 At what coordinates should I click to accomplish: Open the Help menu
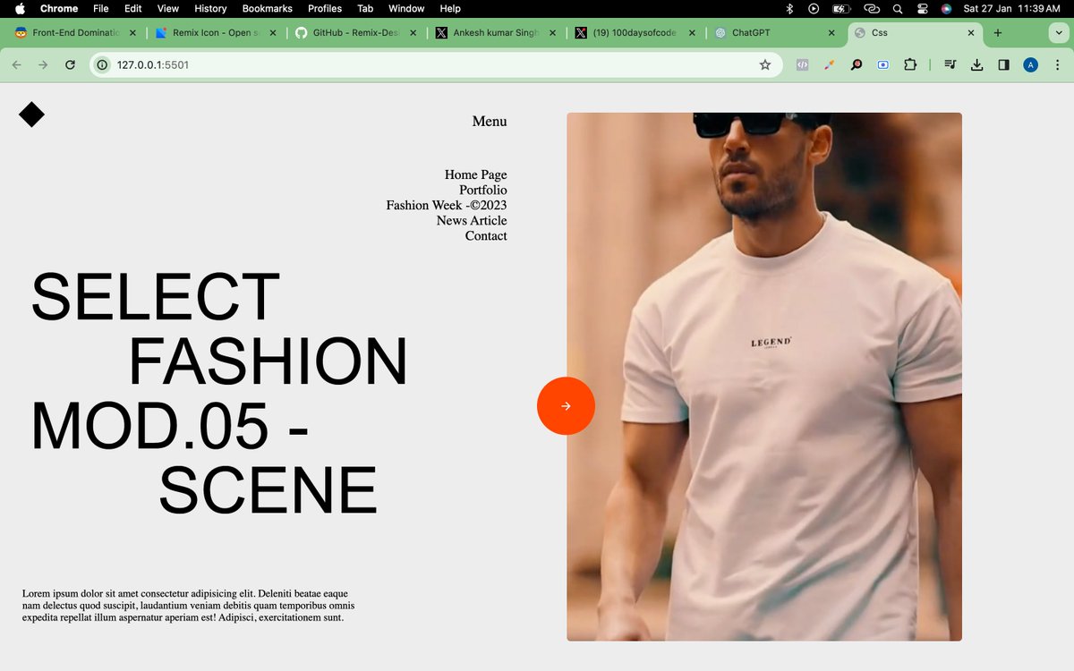450,8
